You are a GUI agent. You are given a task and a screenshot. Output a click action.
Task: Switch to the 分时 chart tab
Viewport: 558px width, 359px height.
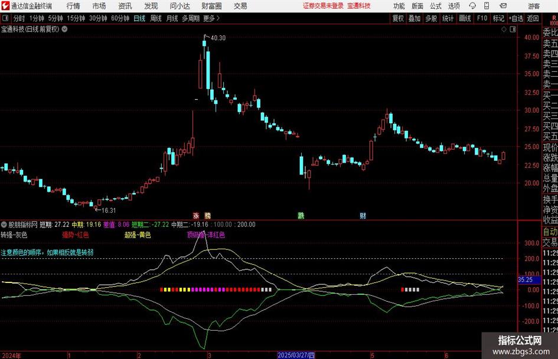pyautogui.click(x=19, y=18)
